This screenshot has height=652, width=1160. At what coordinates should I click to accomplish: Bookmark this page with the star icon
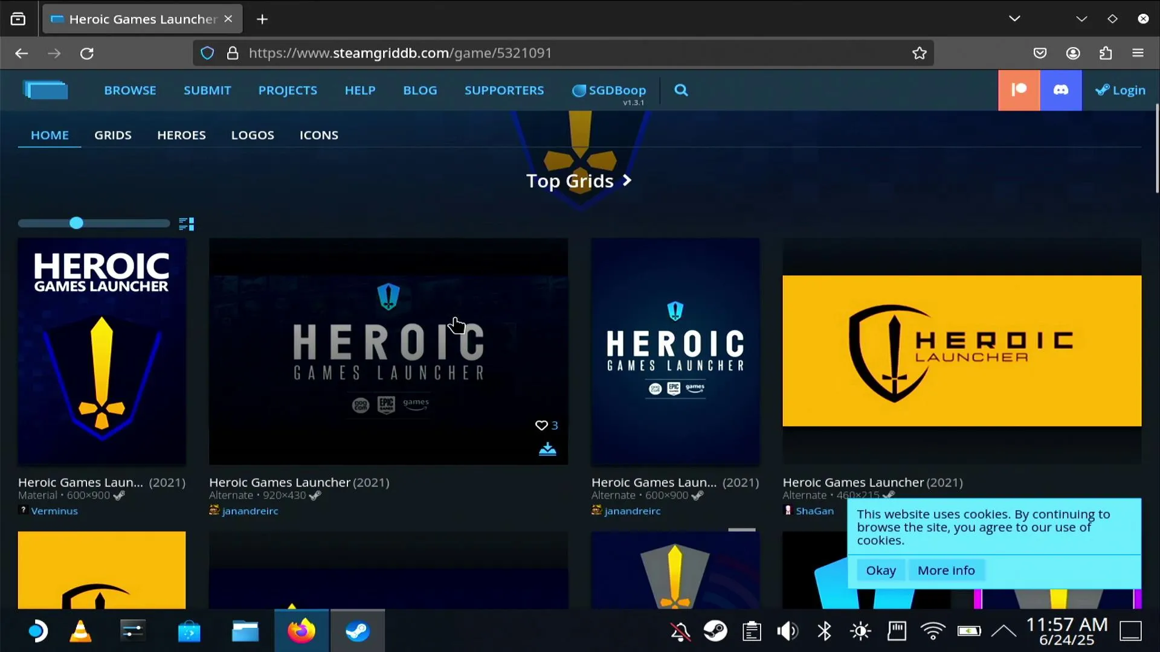[920, 53]
